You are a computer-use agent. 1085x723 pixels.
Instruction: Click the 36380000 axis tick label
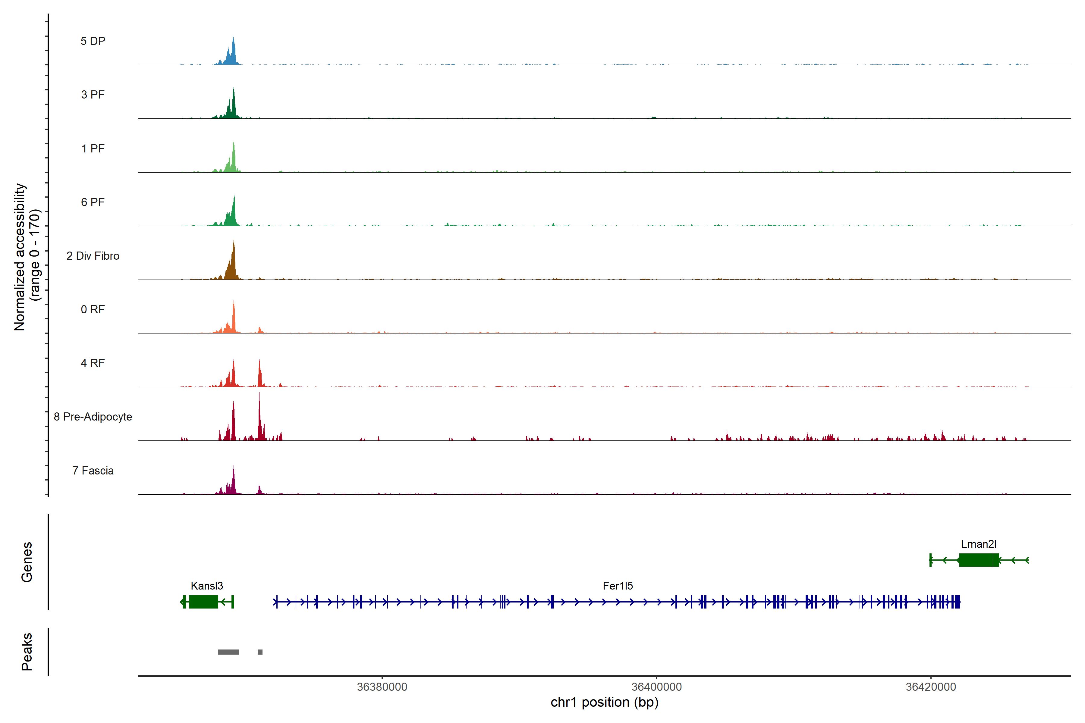point(382,687)
